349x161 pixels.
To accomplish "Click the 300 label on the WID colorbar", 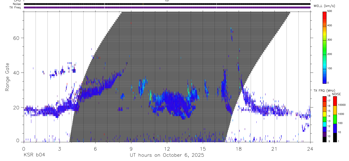I will tap(330, 40).
